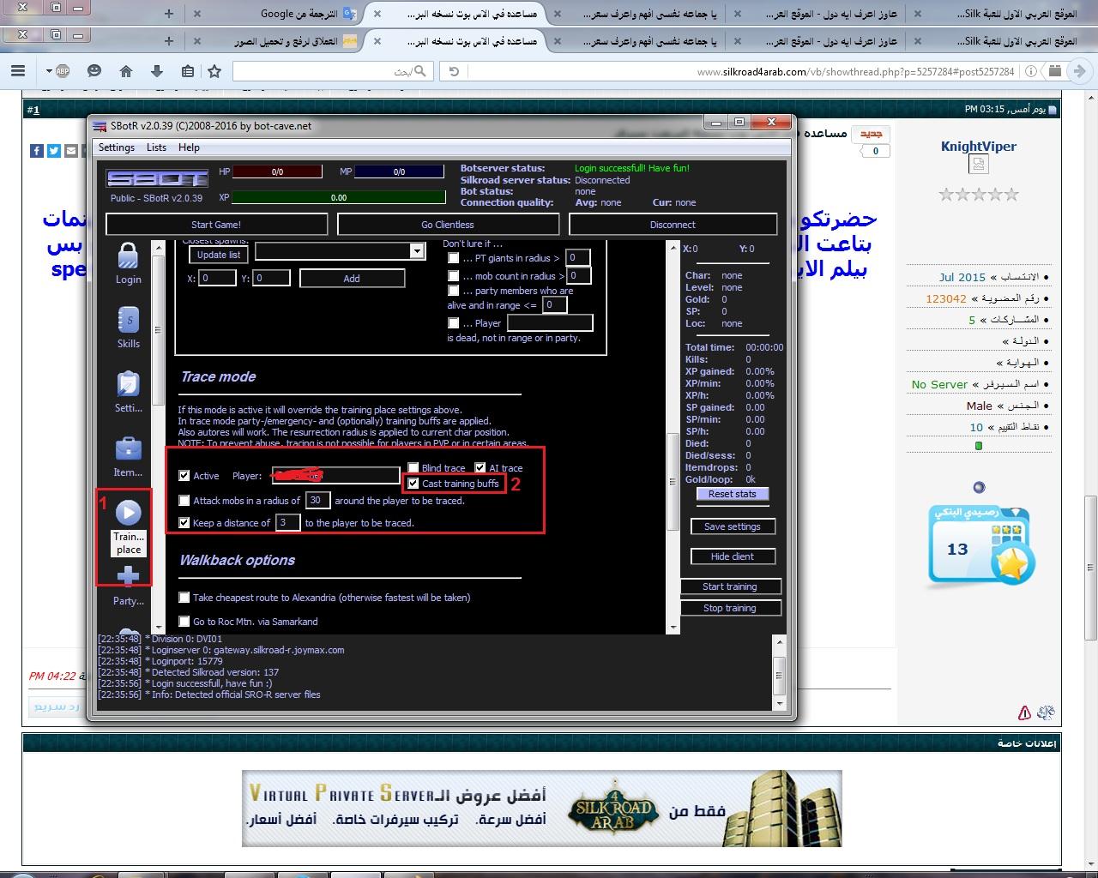This screenshot has height=878, width=1098.
Task: Toggle the Cast training buffs checkbox
Action: pos(413,484)
